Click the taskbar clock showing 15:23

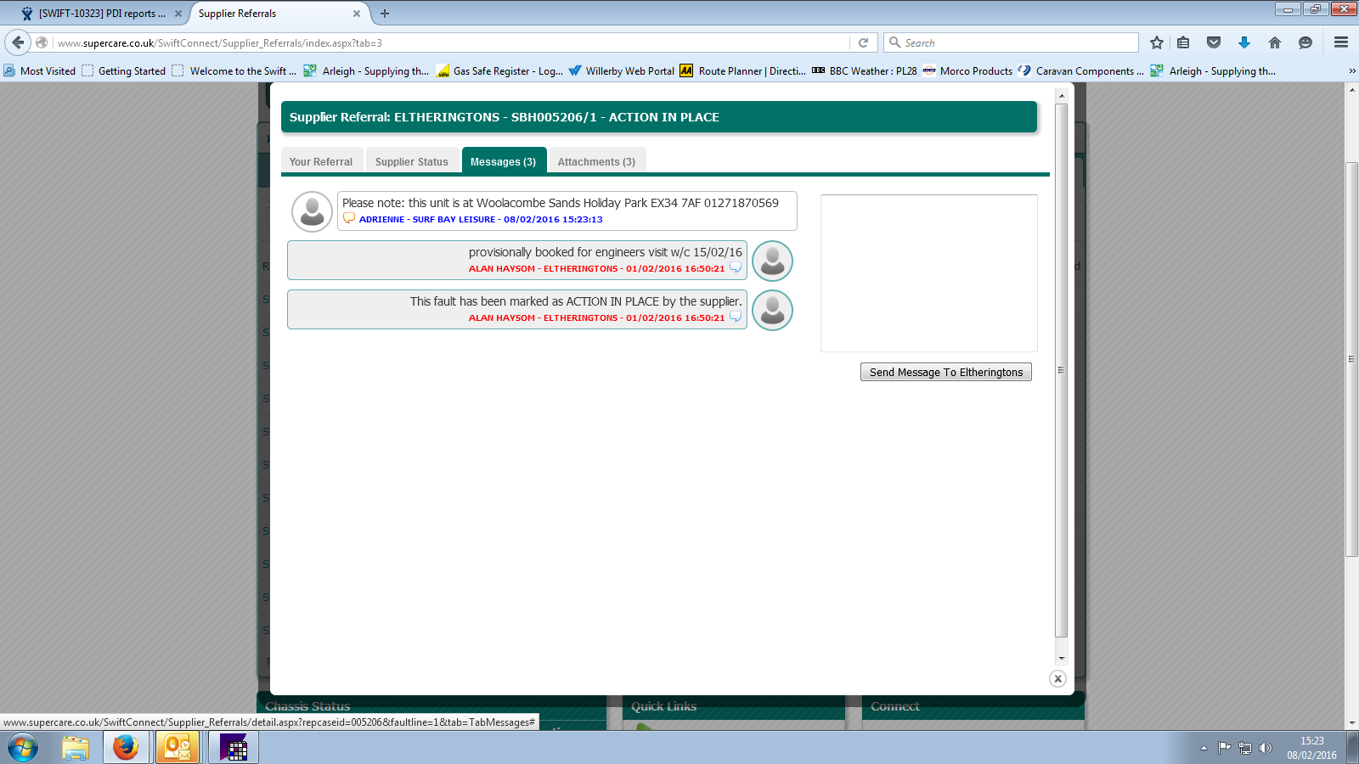click(x=1311, y=748)
